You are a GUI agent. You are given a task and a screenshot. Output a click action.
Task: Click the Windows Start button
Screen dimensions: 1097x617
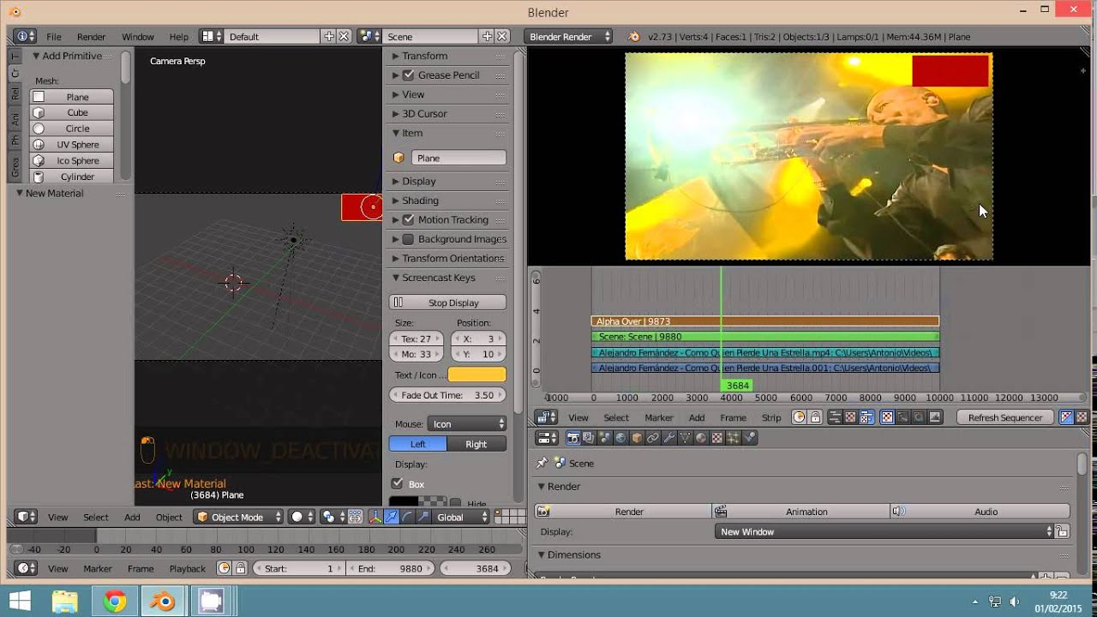pos(19,602)
